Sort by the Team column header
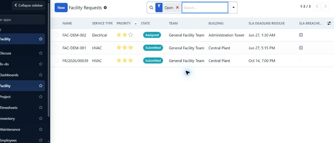This screenshot has height=143, width=334. (173, 23)
